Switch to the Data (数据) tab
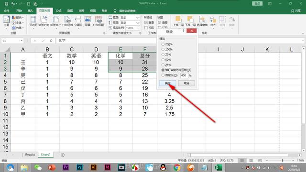The image size is (306, 172). point(70,11)
